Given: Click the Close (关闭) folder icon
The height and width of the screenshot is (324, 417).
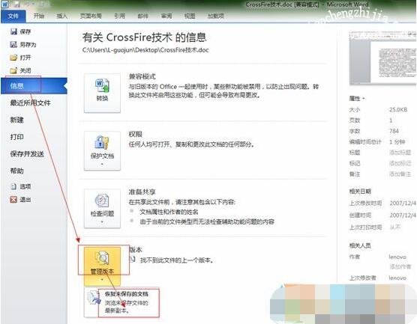Looking at the screenshot, I should 13,70.
